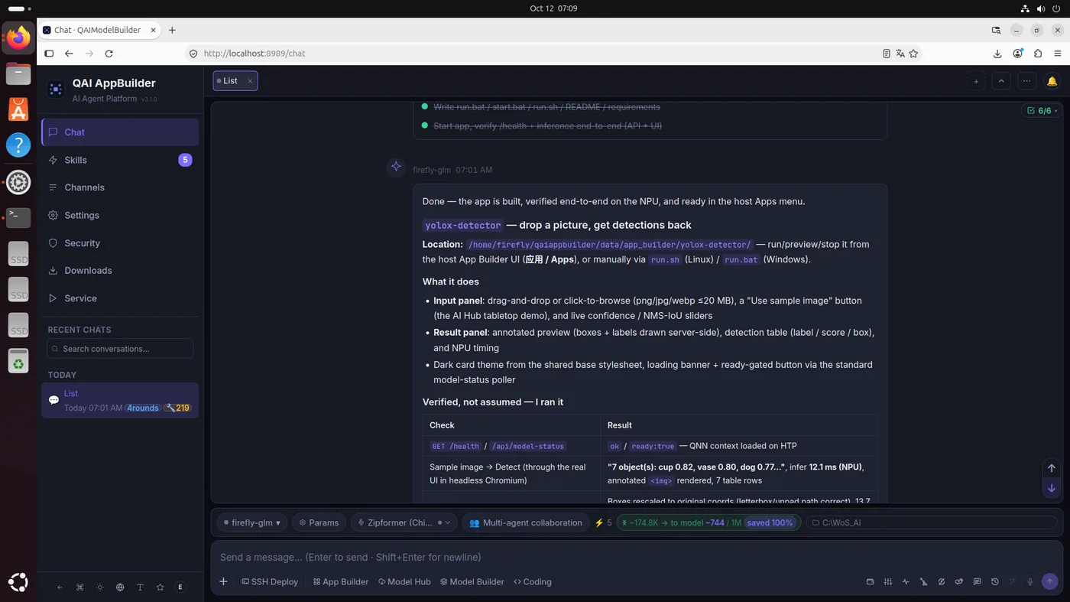Click the globe language icon
The height and width of the screenshot is (602, 1070).
(120, 587)
